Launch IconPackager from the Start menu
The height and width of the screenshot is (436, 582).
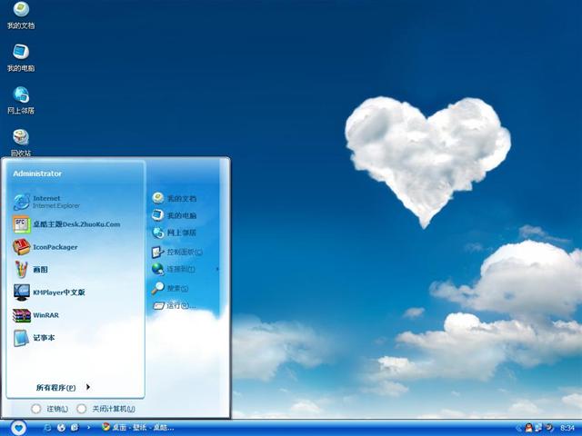point(45,247)
